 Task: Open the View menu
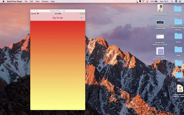pos(37,1)
